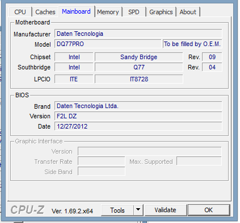Click the Tools button

click(x=117, y=210)
